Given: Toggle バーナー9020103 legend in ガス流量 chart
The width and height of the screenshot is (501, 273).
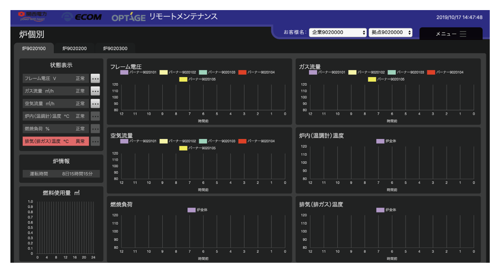Looking at the screenshot, I should coord(406,73).
